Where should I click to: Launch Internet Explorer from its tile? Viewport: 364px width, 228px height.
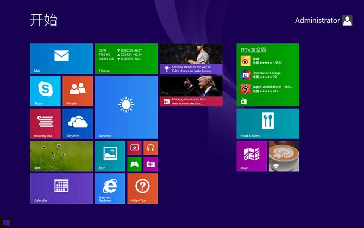tap(110, 188)
